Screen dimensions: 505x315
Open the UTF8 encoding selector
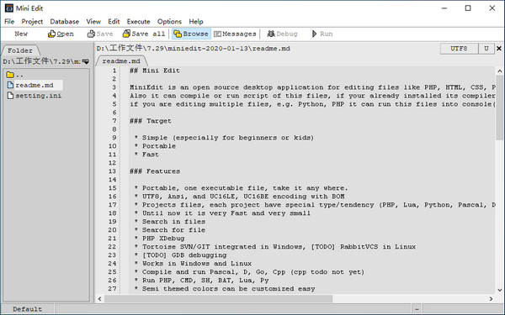tap(459, 49)
